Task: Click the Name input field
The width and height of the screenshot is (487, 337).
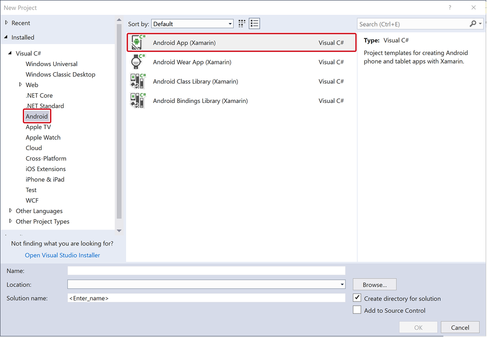Action: click(x=206, y=270)
